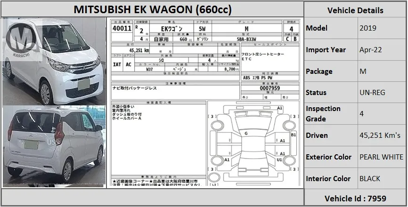Click the lot number '40011' on the auction sheet
The height and width of the screenshot is (207, 408).
[122, 29]
